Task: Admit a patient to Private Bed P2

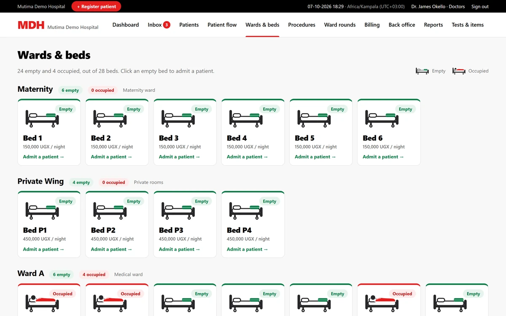Action: 112,249
